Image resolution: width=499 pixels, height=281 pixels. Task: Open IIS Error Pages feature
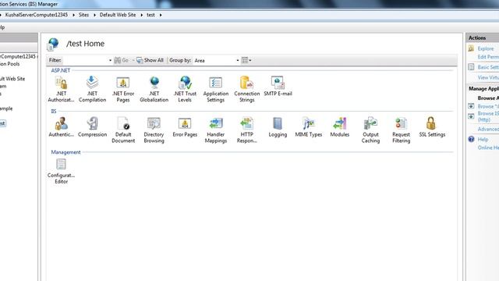[185, 127]
